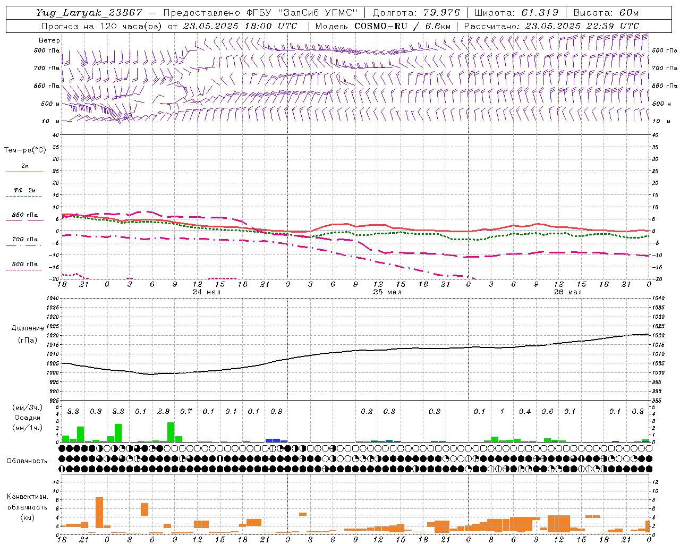Click the 2.9 three-hour precipitation value

[x=163, y=412]
